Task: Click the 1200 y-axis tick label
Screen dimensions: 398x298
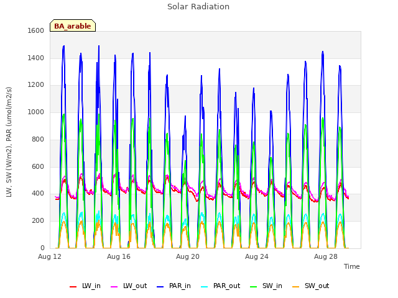Action: 36,85
